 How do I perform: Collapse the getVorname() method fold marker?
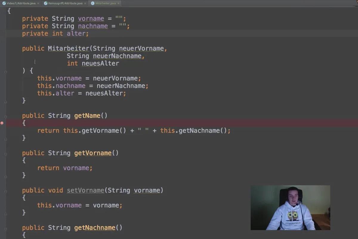click(6, 154)
